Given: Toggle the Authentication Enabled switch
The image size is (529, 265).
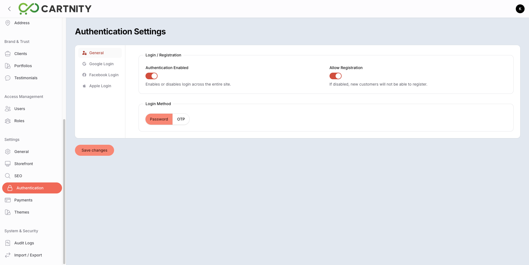Looking at the screenshot, I should 152,76.
